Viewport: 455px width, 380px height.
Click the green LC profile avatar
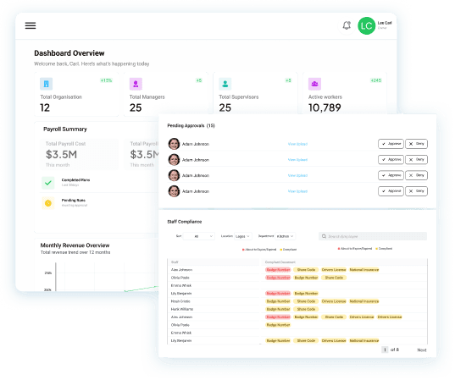[366, 25]
